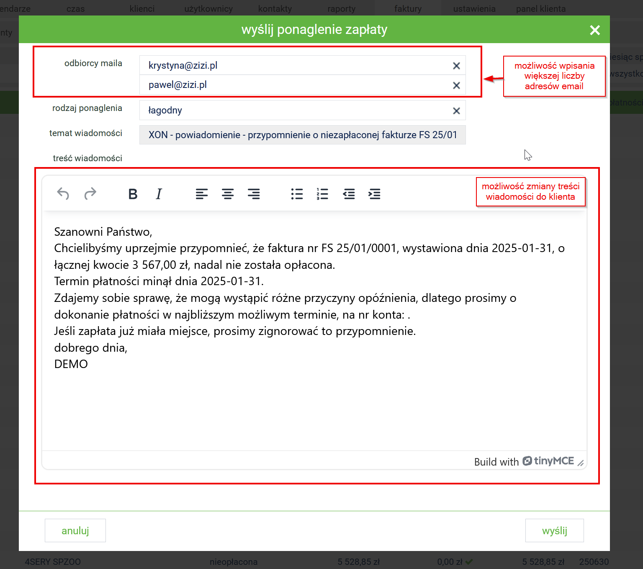Click the redo arrow in editor toolbar
The image size is (643, 569).
(x=90, y=194)
